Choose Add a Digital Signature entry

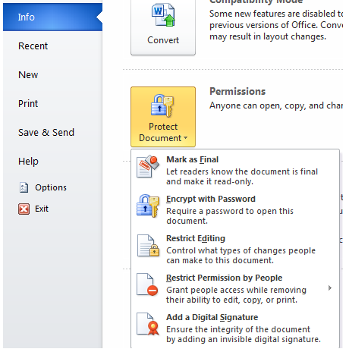(235, 328)
